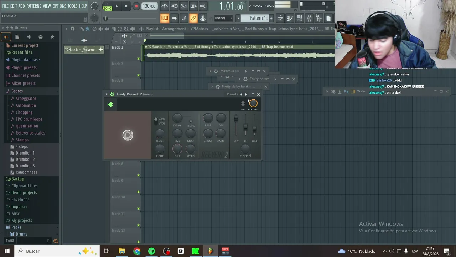
Task: Open the FILE menu
Action: [5, 6]
